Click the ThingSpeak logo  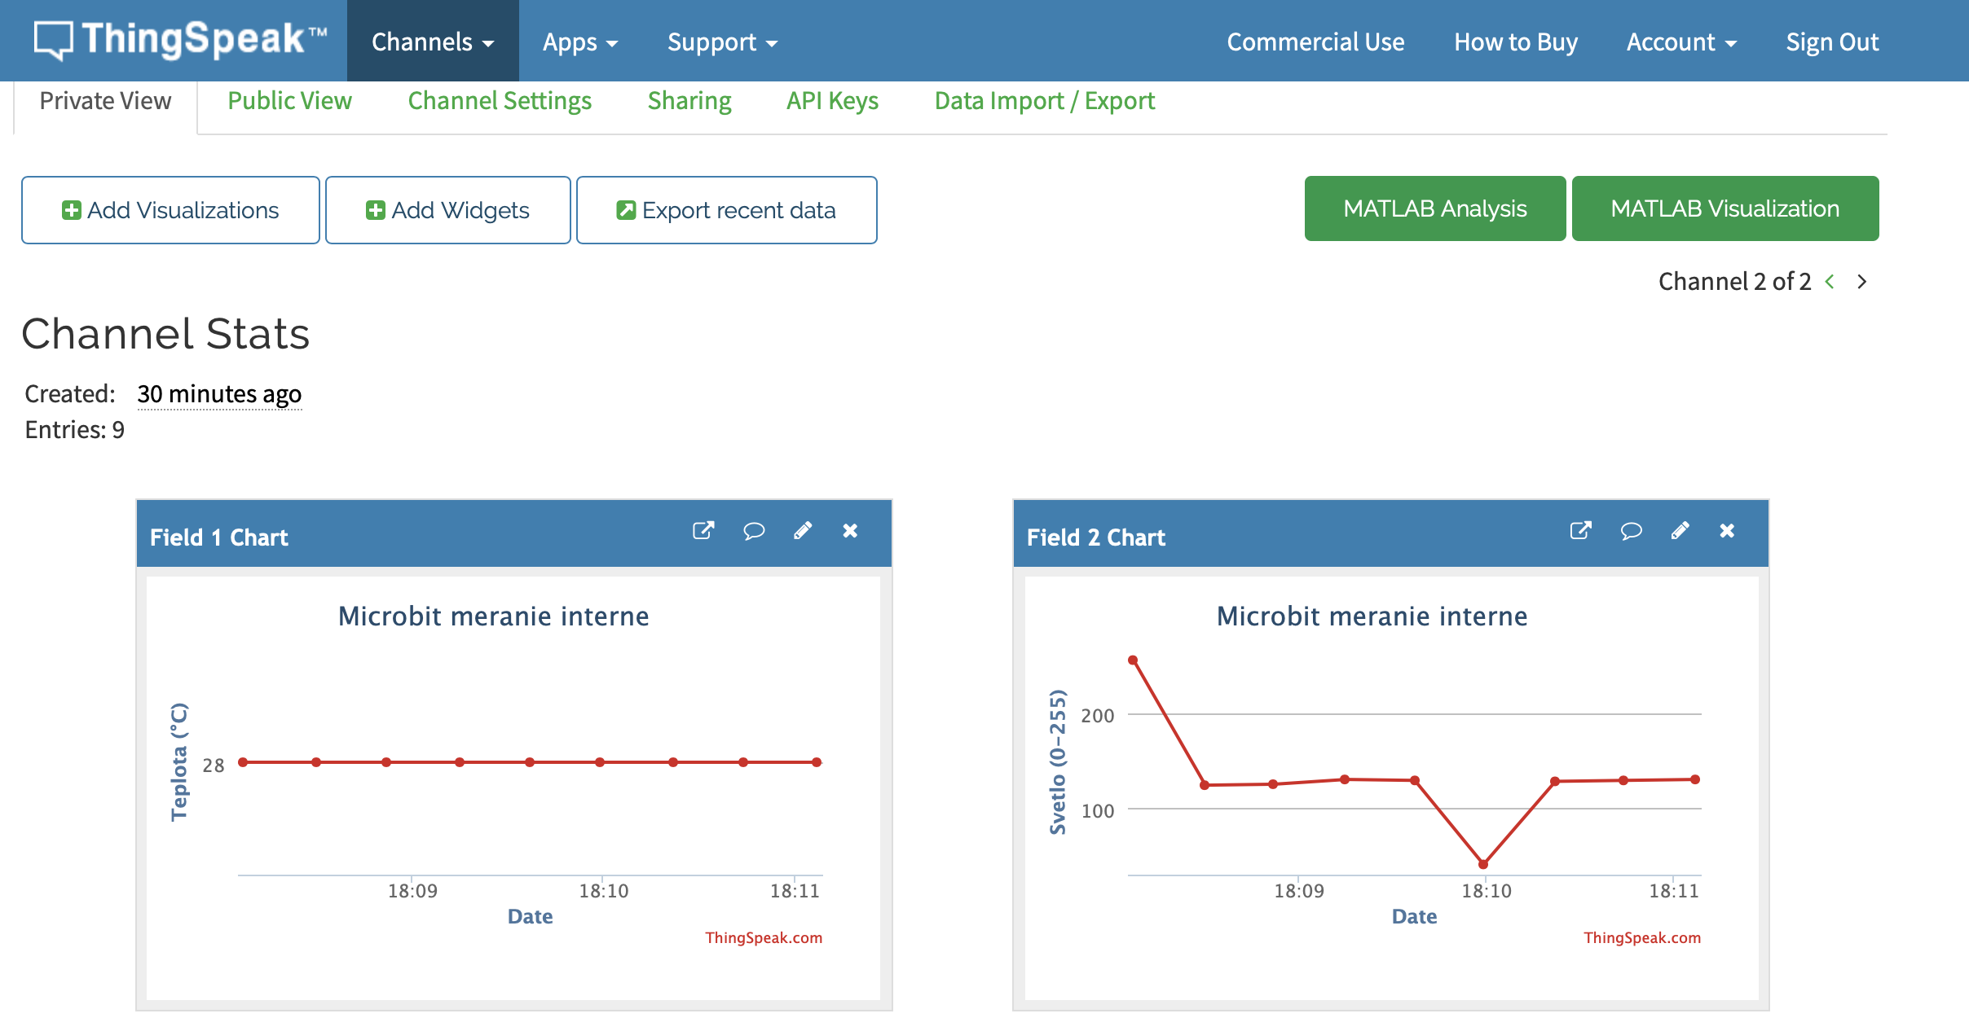[181, 41]
